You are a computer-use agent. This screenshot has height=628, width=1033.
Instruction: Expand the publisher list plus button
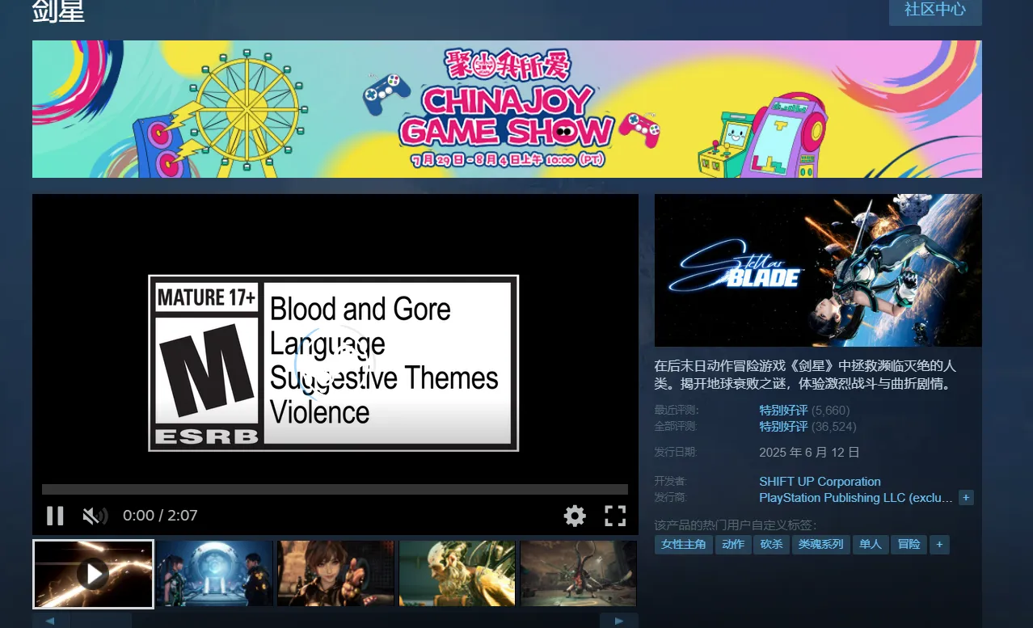pos(966,498)
